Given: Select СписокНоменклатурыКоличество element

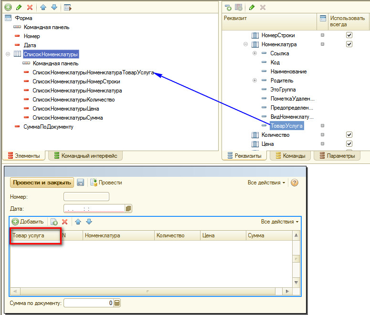Looking at the screenshot, I should pos(74,100).
